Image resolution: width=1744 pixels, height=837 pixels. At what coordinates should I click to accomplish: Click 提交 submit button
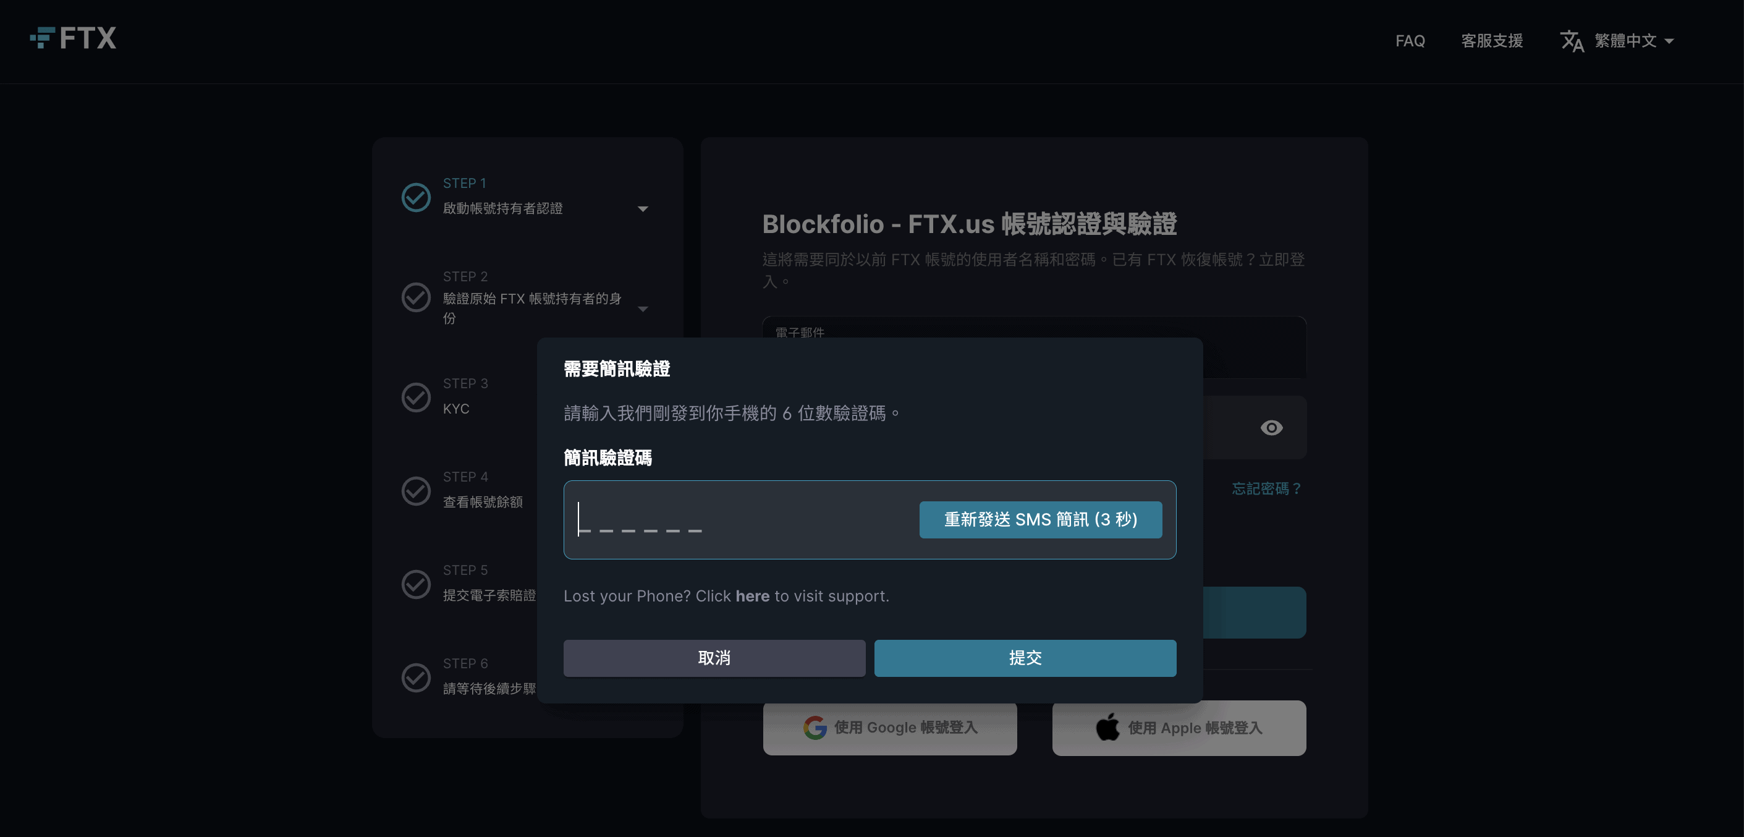tap(1025, 658)
